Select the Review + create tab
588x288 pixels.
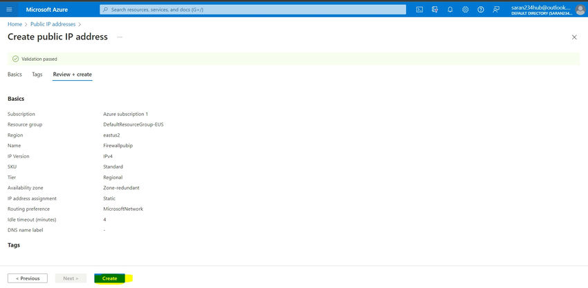(73, 75)
